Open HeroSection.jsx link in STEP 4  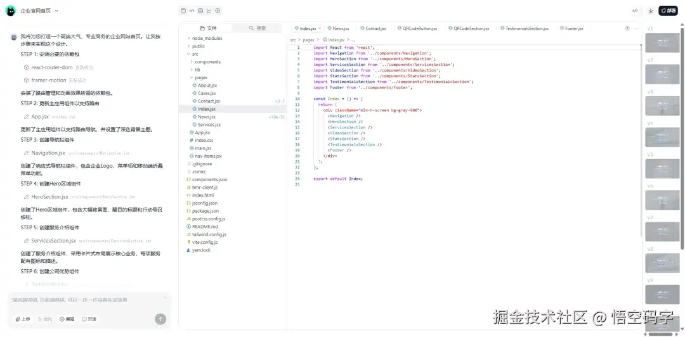[x=49, y=197]
